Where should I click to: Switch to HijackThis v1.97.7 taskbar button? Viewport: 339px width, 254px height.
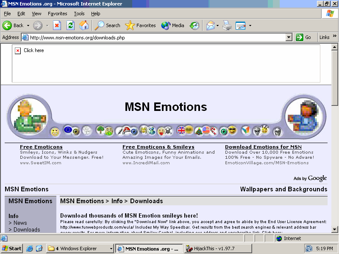[218, 248]
